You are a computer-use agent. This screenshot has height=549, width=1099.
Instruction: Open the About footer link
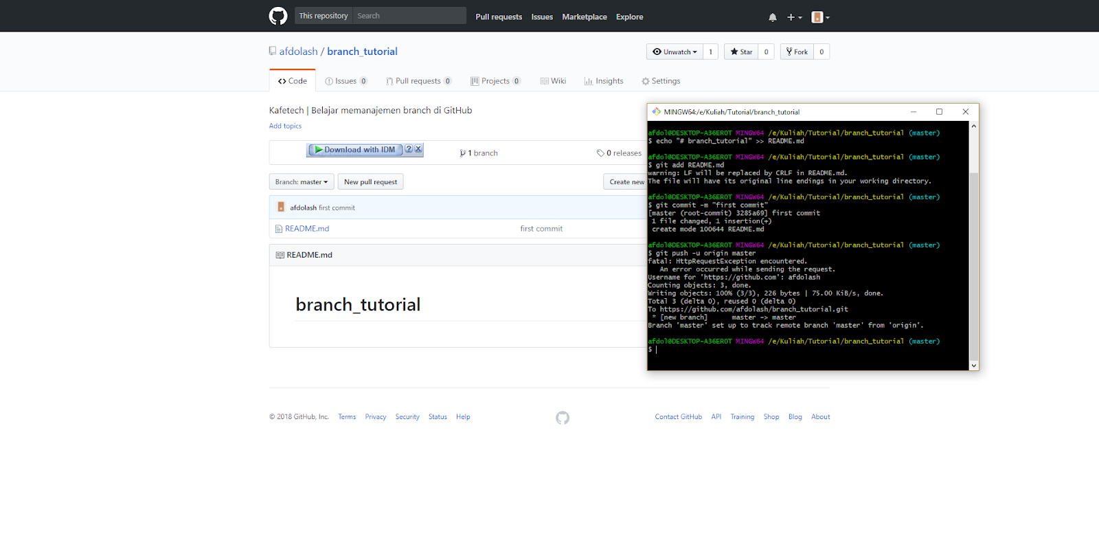pos(821,417)
